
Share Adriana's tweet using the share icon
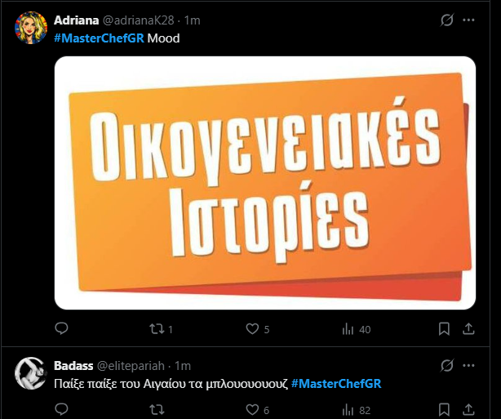pyautogui.click(x=469, y=329)
